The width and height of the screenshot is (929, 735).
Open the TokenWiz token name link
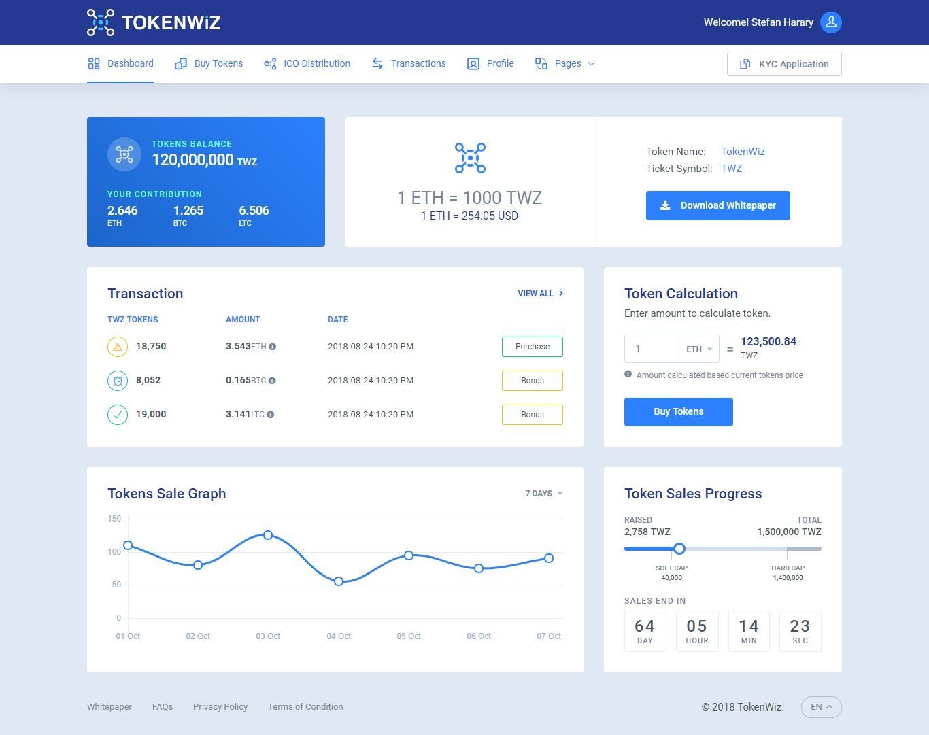coord(743,152)
